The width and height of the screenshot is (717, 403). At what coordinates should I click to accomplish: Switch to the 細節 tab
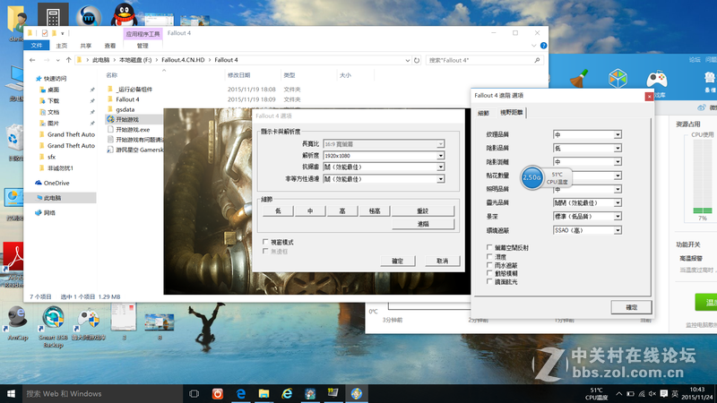coord(484,113)
